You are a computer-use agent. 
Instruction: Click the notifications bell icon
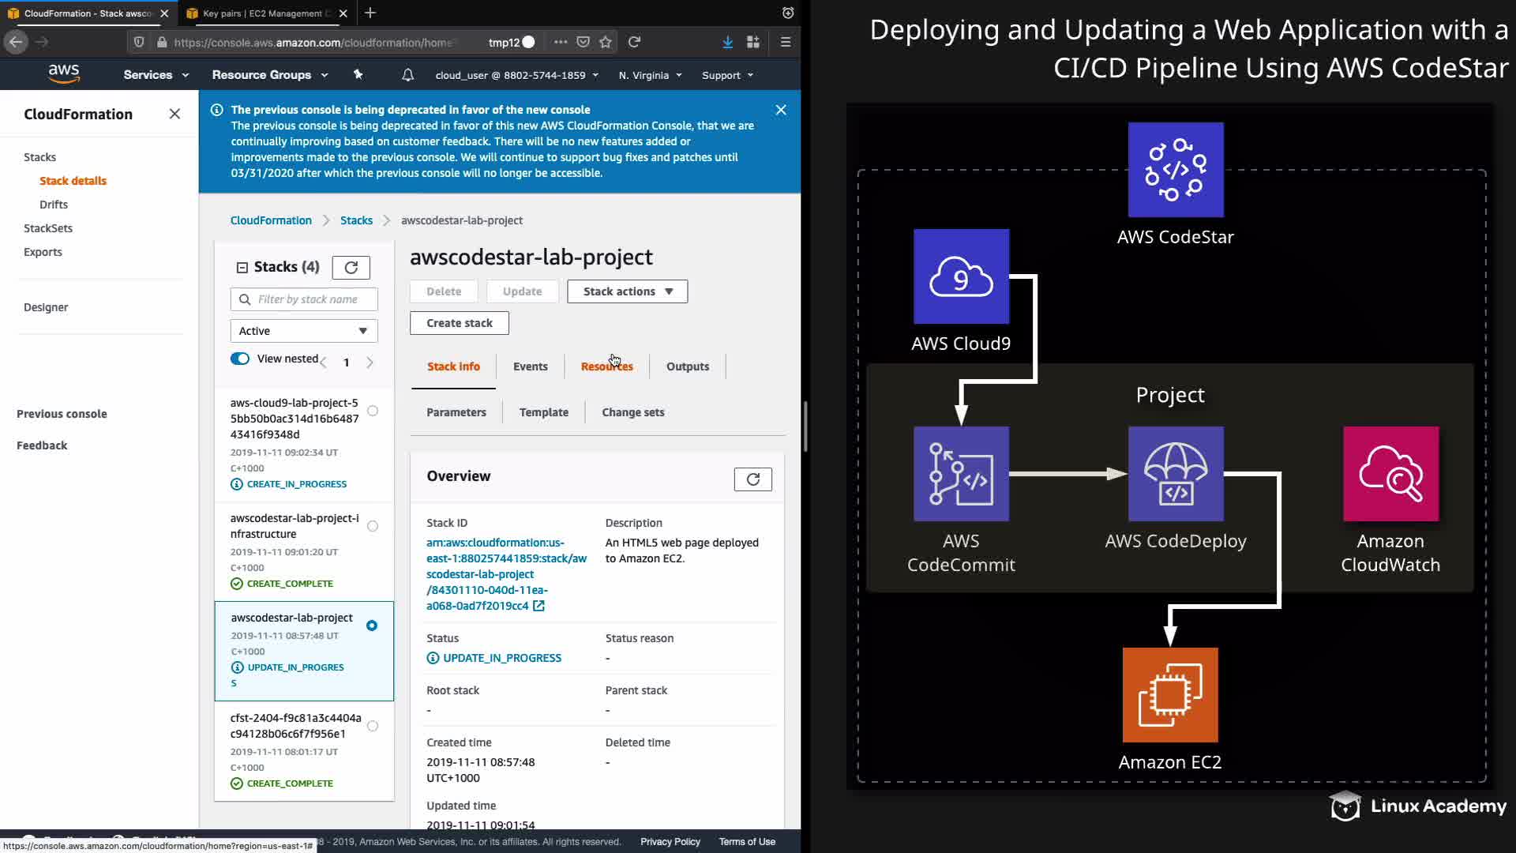pos(407,75)
